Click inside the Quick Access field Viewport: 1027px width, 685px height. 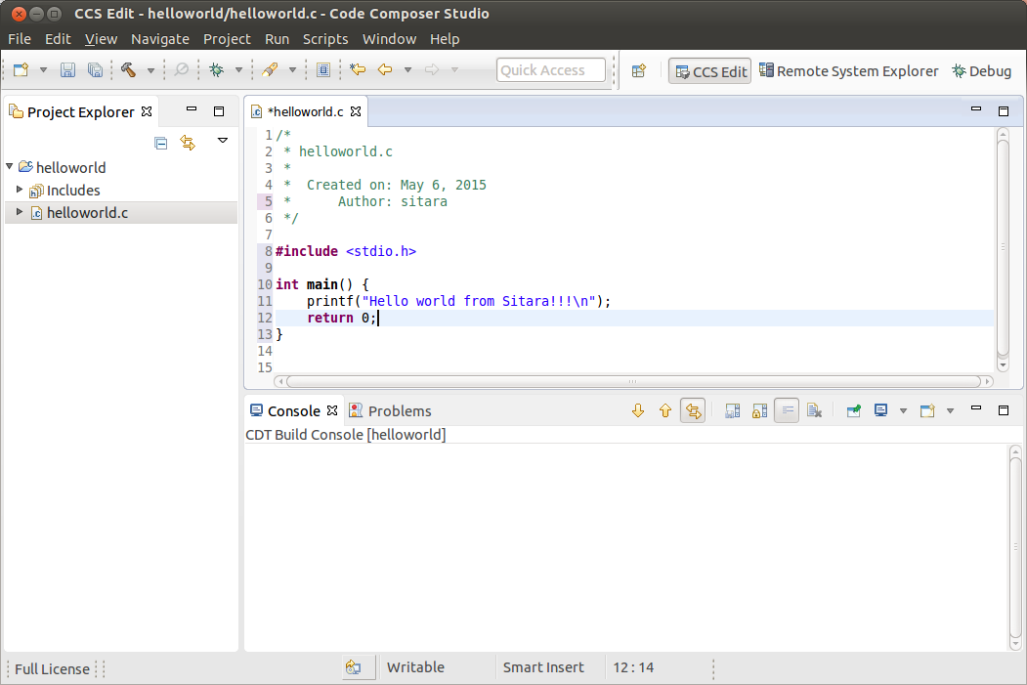pyautogui.click(x=550, y=69)
